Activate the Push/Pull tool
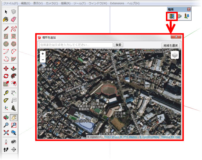Screen dimensions: 202x160 (x=13, y=69)
